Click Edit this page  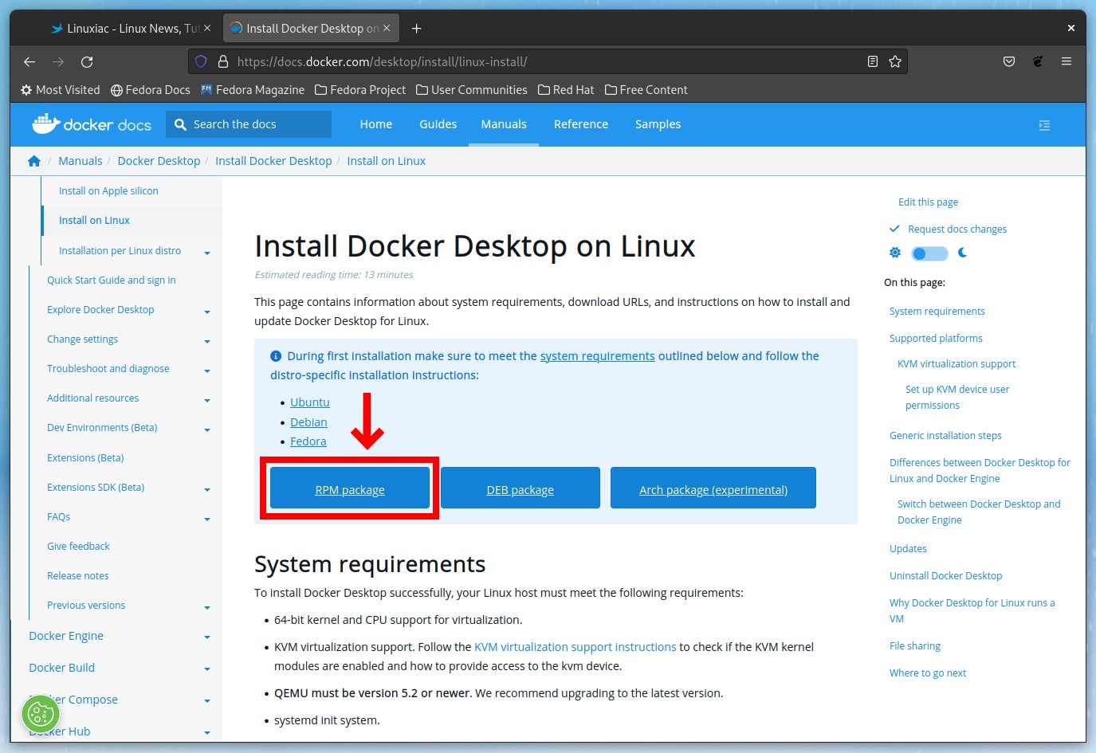point(928,202)
